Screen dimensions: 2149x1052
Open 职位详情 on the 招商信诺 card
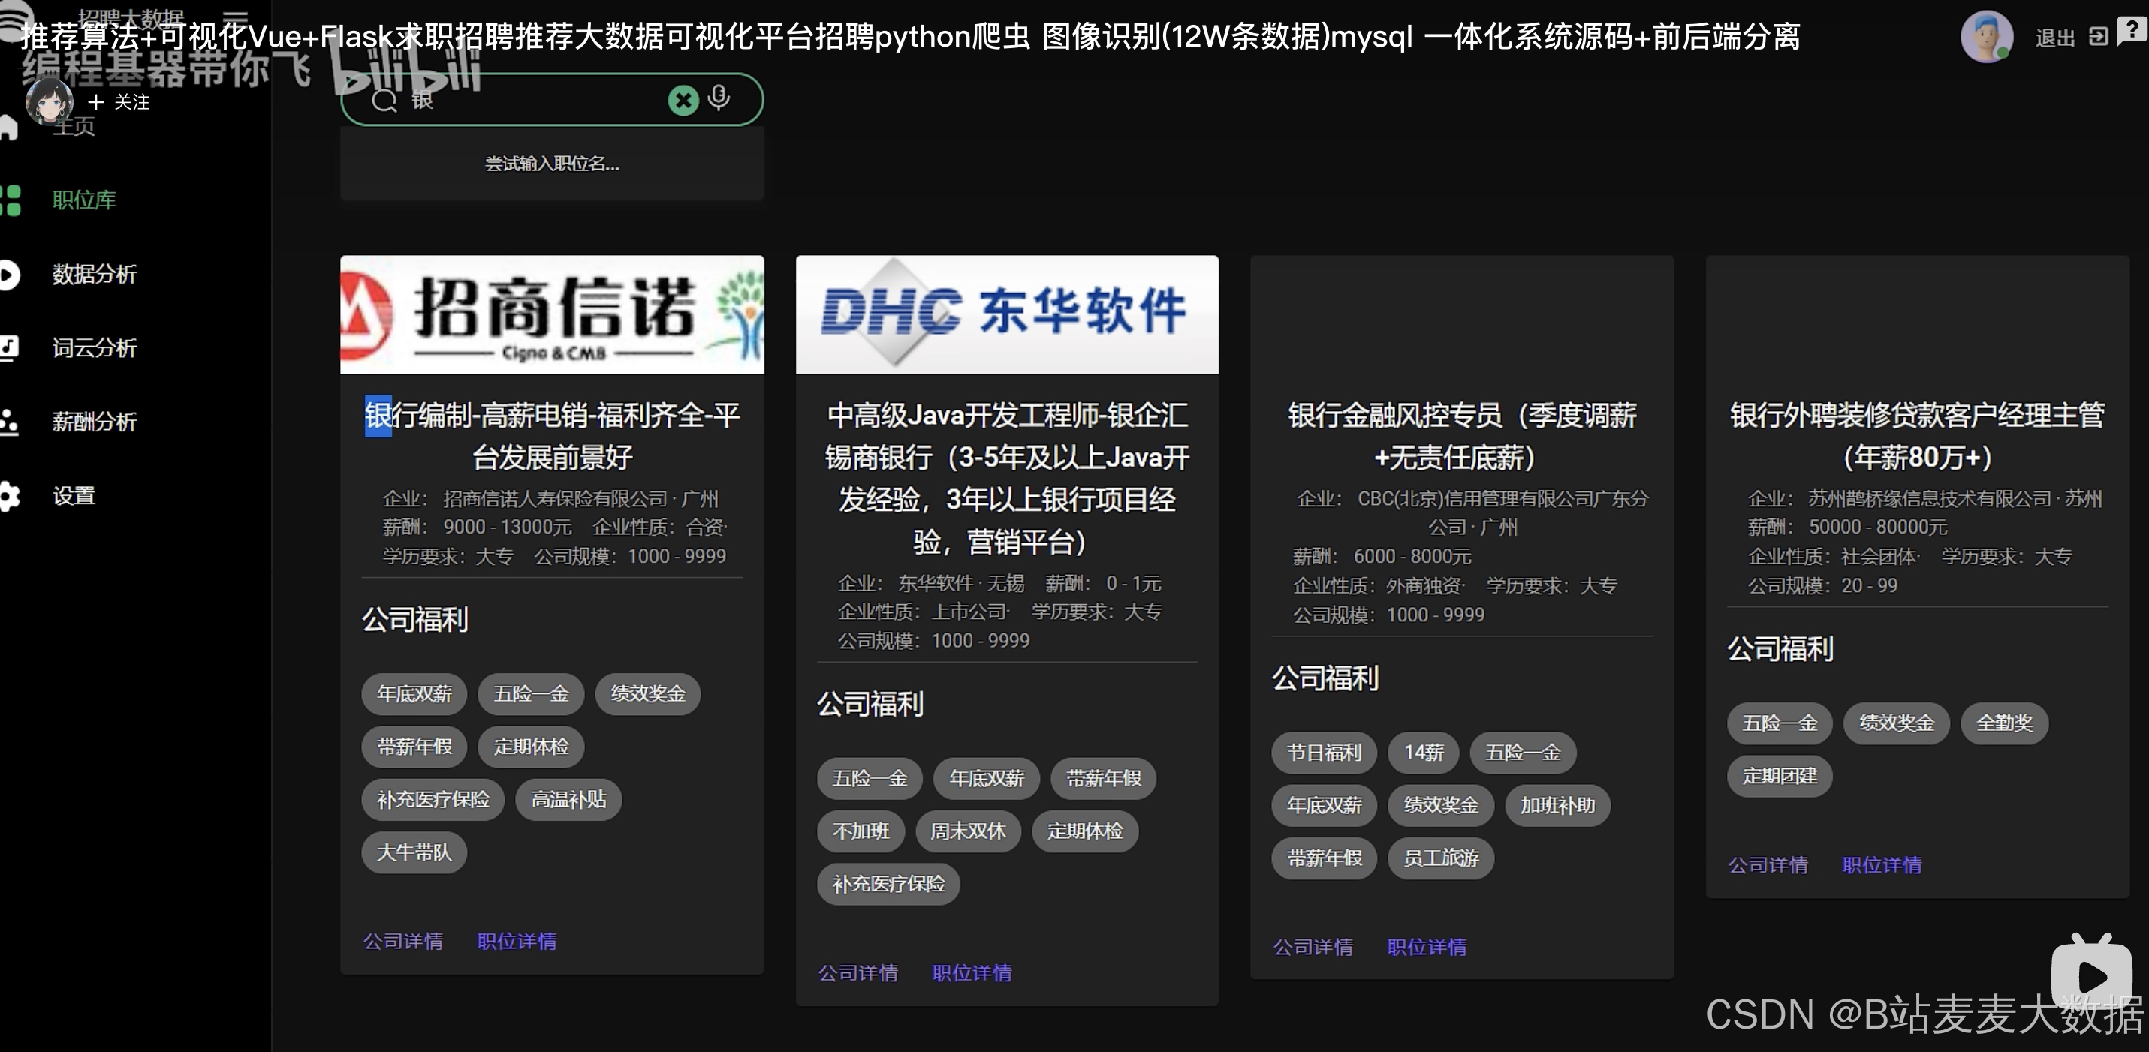click(517, 941)
